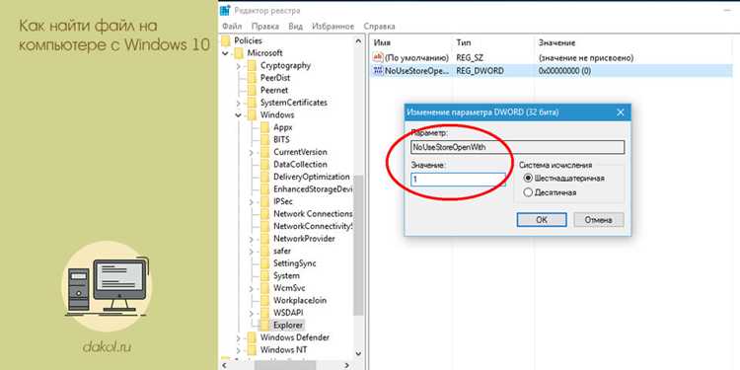Expand the SystemCertificates node

point(239,103)
